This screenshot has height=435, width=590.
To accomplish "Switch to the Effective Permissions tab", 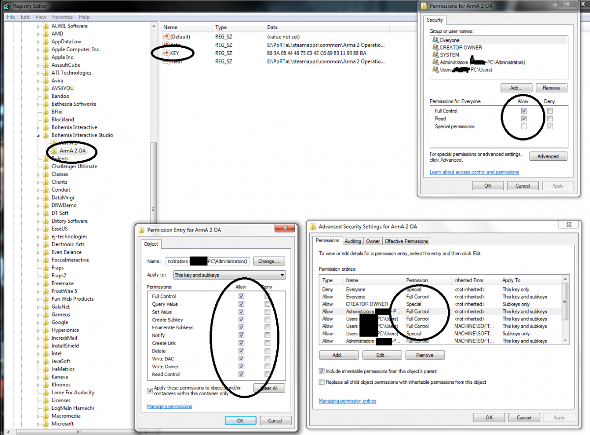I will coord(406,241).
